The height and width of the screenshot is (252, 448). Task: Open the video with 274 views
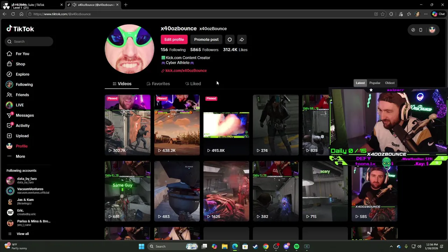tap(275, 125)
